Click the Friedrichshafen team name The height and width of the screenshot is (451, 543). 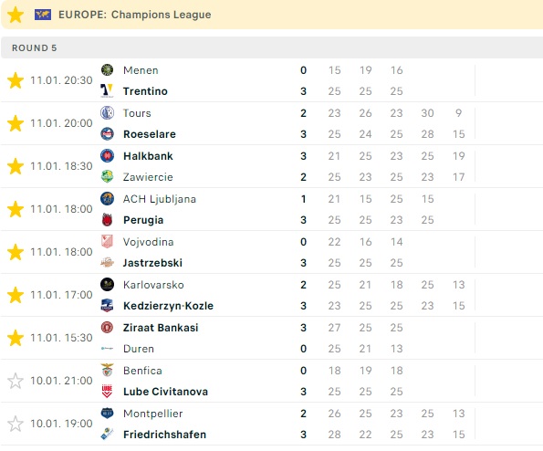pyautogui.click(x=165, y=435)
